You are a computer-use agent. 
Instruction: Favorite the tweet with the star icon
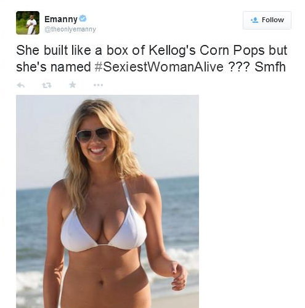[72, 85]
